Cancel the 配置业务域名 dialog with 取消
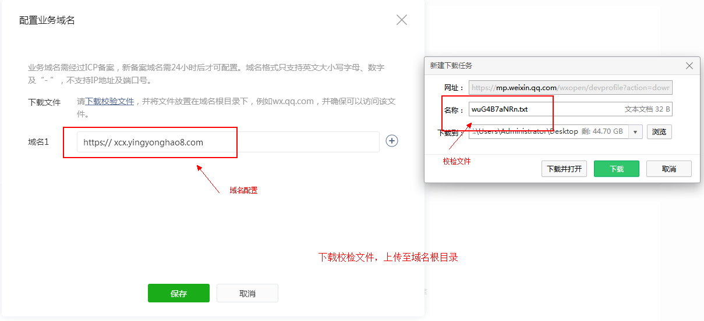704x321 pixels. [x=247, y=294]
